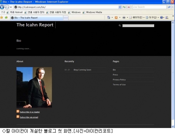Click the green Refresh arrows icon
175x135 pixels.
(x=124, y=7)
